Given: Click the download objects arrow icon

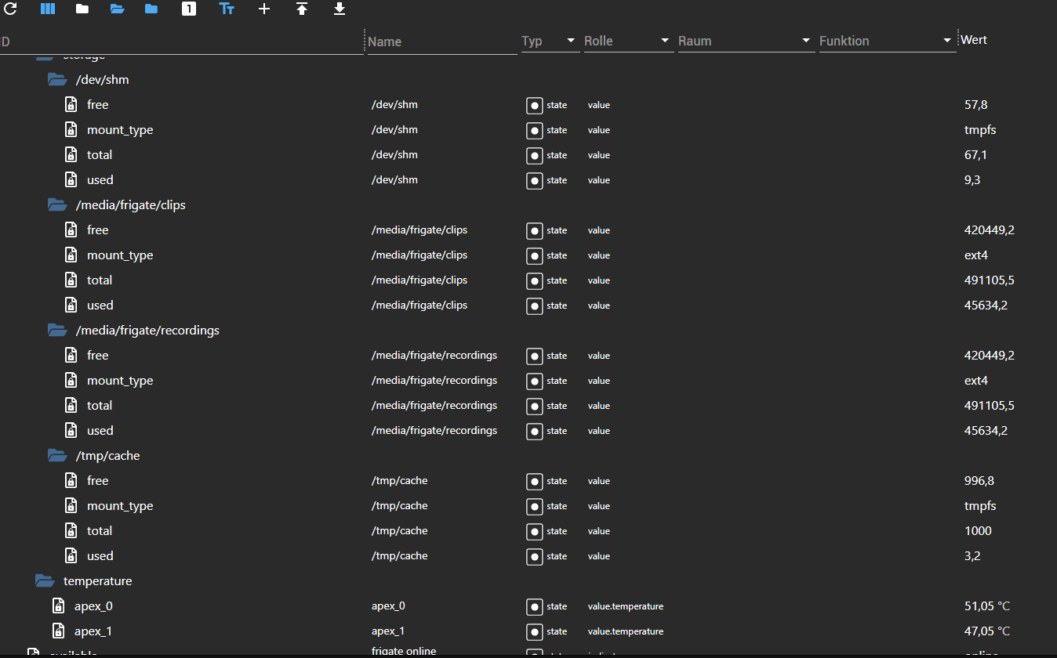Looking at the screenshot, I should click(x=340, y=9).
